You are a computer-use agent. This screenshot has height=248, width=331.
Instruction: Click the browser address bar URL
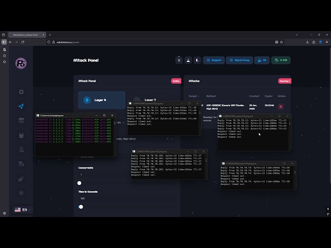[68, 42]
